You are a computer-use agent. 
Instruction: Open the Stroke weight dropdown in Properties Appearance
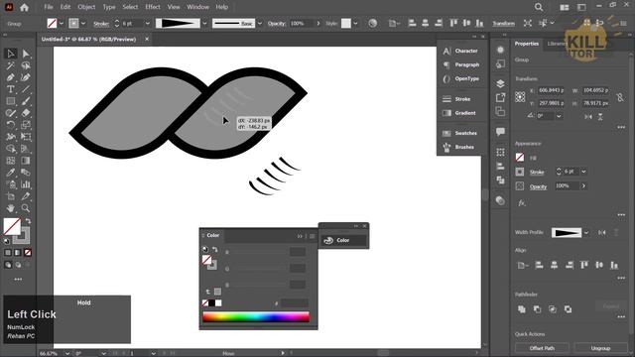pyautogui.click(x=583, y=172)
